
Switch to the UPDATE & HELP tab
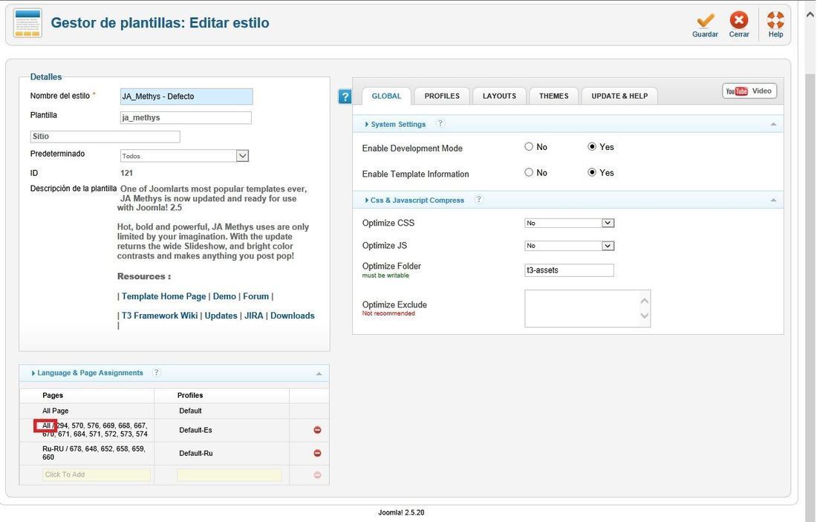619,96
